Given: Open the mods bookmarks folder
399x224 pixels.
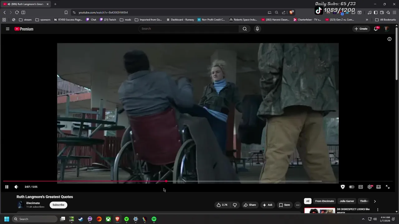Looking at the screenshot, I should pyautogui.click(x=125, y=20).
